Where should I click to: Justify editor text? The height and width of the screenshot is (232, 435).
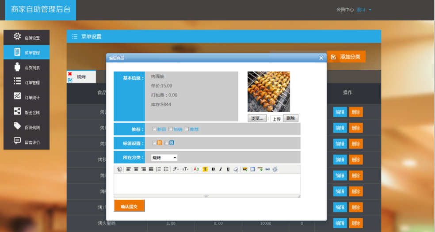click(151, 169)
